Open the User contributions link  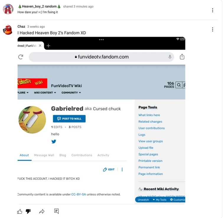point(152,128)
